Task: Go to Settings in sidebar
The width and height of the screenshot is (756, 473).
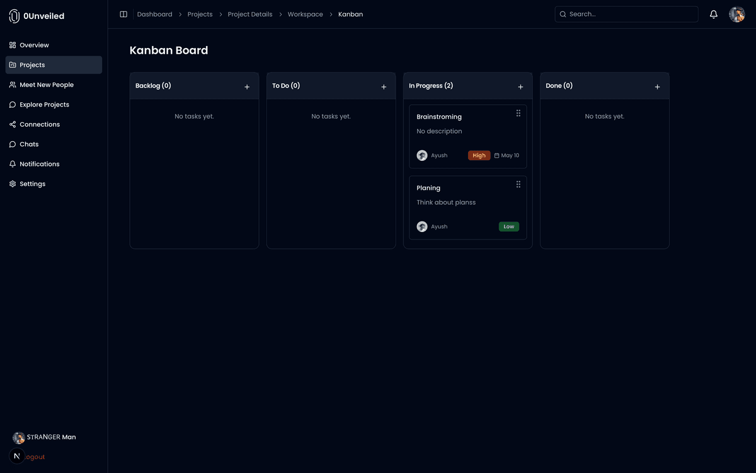Action: tap(32, 184)
